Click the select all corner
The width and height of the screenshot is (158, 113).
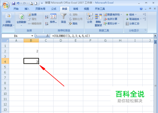pos(5,40)
